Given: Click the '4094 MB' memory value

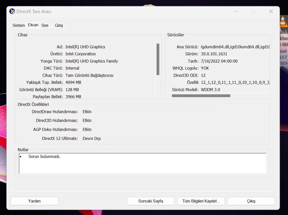Looking at the screenshot, I should (x=73, y=83).
